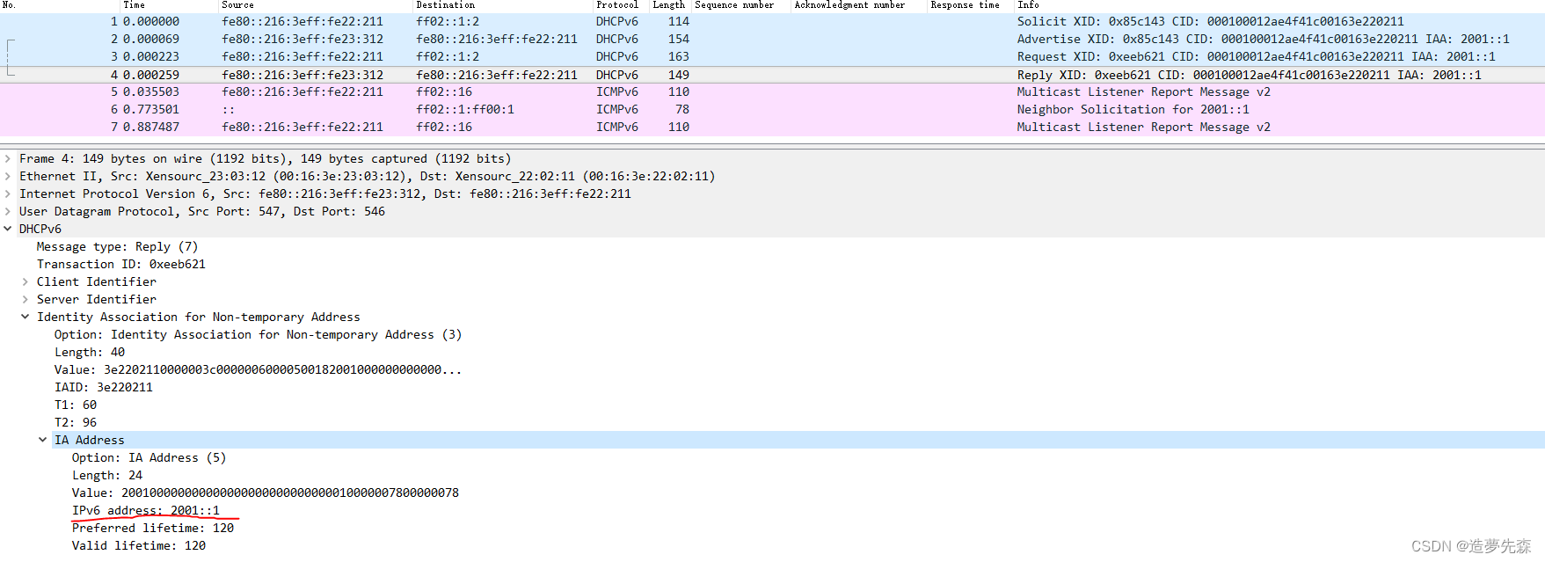The width and height of the screenshot is (1545, 562).
Task: Expand the Server Identifier option
Action: tap(26, 300)
